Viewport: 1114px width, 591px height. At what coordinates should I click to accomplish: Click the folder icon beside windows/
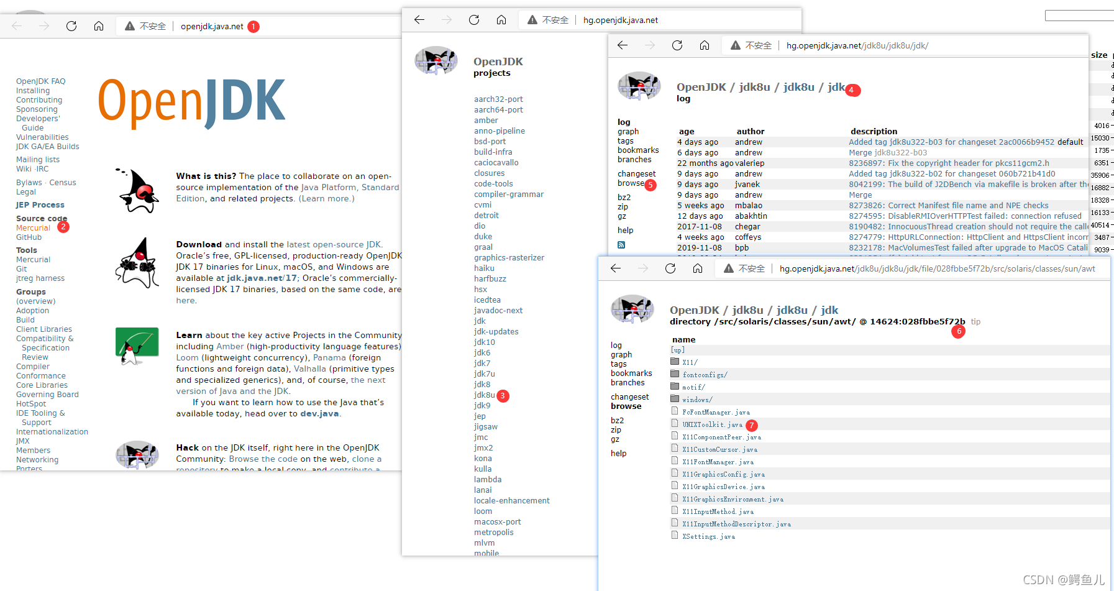[675, 398]
